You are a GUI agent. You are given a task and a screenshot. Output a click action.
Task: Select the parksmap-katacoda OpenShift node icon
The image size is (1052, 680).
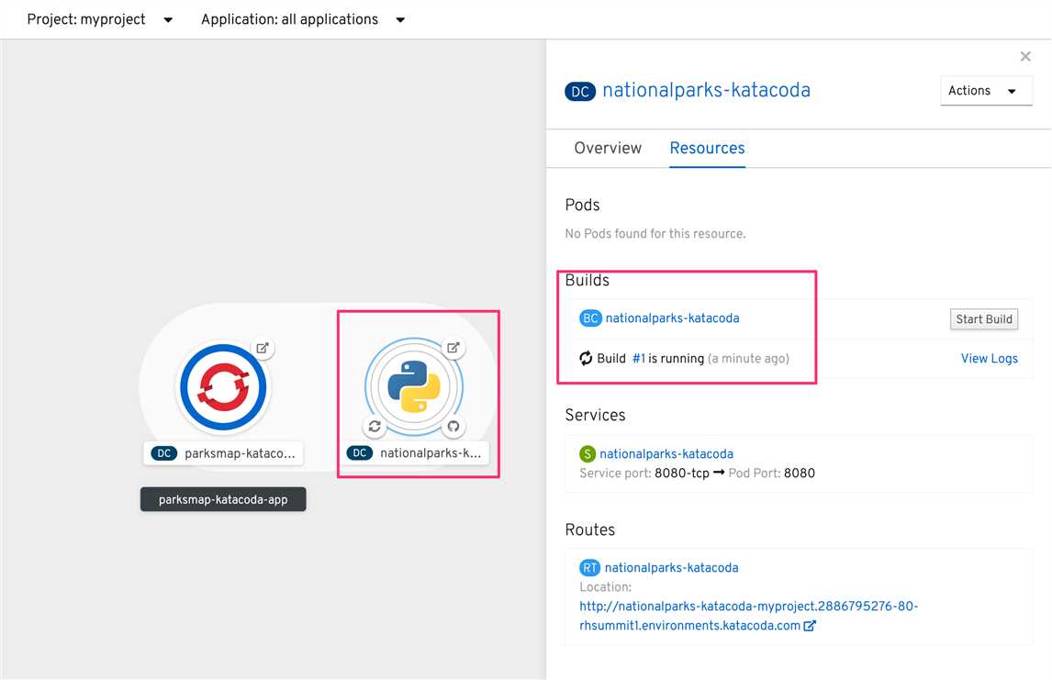(x=223, y=387)
